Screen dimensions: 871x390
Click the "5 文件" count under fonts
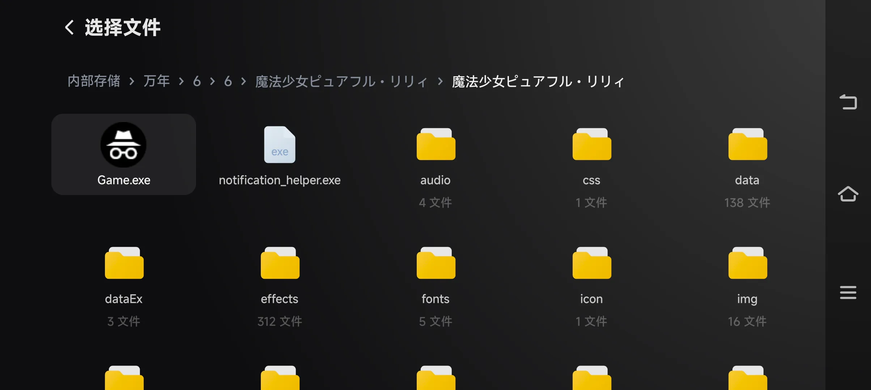coord(436,321)
